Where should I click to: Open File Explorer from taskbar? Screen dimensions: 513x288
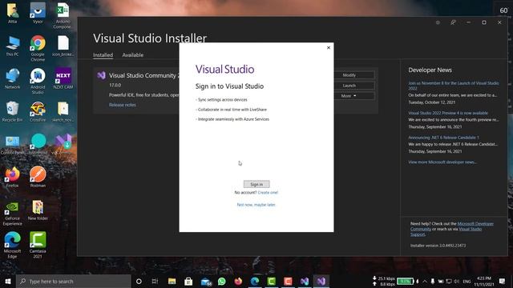pos(172,281)
